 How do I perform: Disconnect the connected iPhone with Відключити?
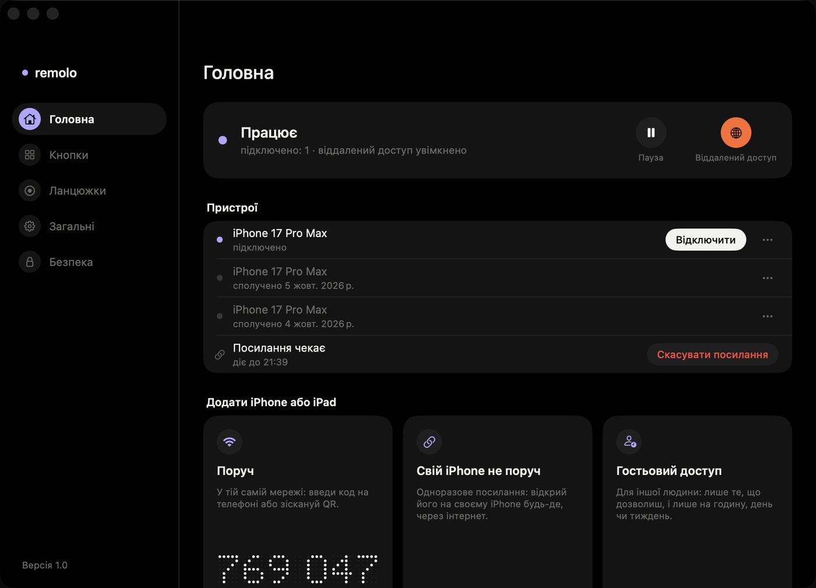tap(706, 240)
